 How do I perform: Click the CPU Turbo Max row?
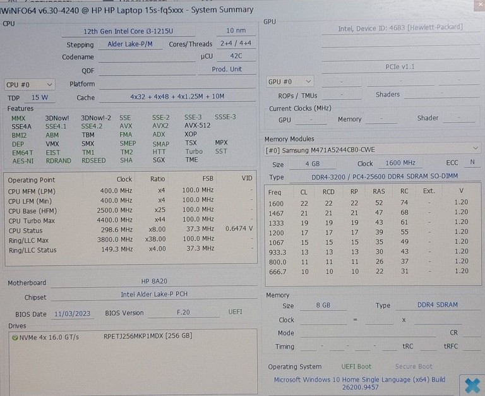tap(131, 220)
